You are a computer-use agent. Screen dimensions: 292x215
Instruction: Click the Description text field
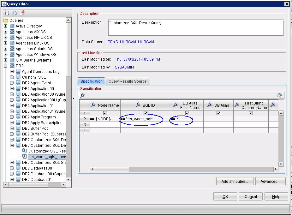195,28
